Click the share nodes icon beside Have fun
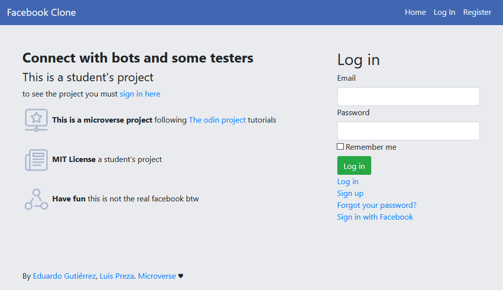503x290 pixels. tap(36, 199)
